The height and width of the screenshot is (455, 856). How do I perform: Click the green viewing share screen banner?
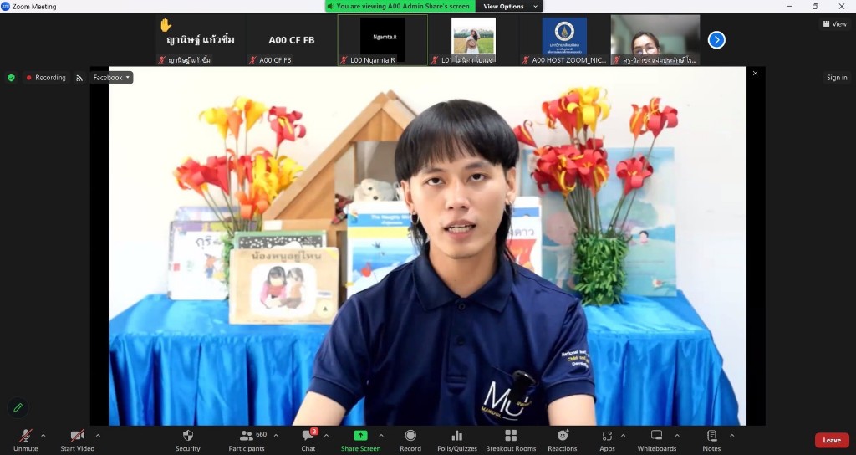point(400,6)
